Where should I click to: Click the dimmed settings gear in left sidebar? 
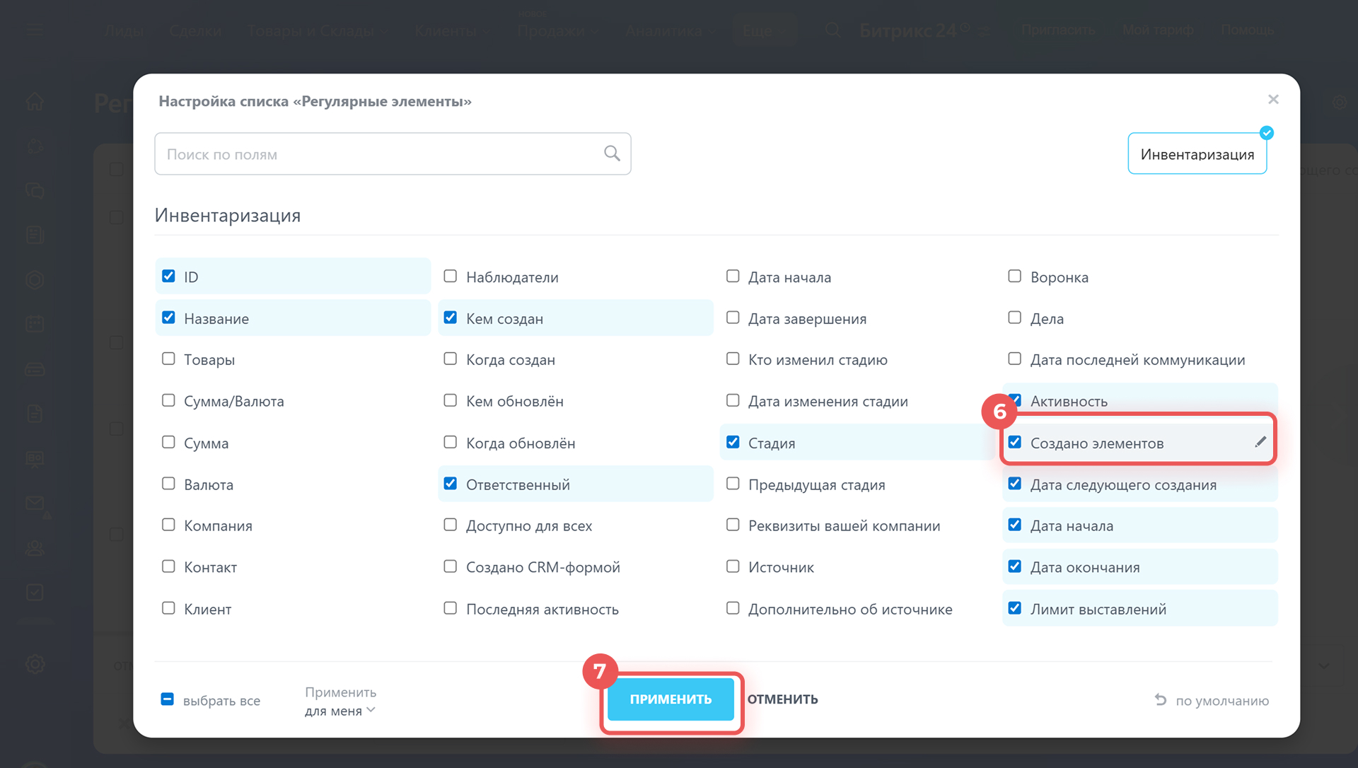pos(35,664)
